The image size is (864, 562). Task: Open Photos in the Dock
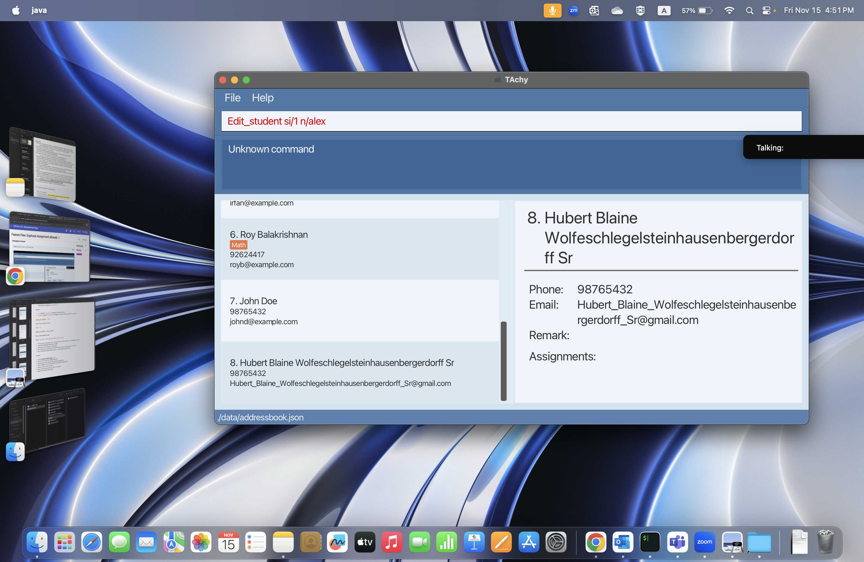(x=201, y=542)
